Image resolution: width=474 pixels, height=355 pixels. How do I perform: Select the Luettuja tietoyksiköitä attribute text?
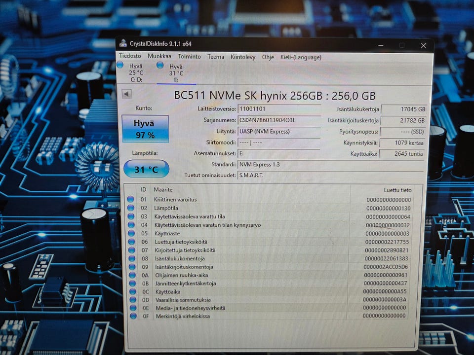click(181, 242)
